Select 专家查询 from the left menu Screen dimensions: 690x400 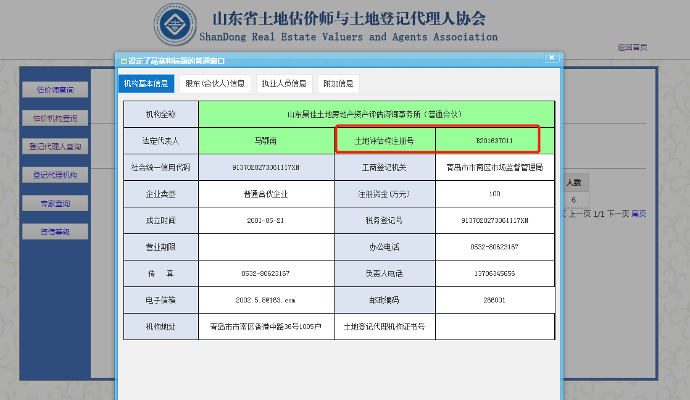(x=55, y=204)
